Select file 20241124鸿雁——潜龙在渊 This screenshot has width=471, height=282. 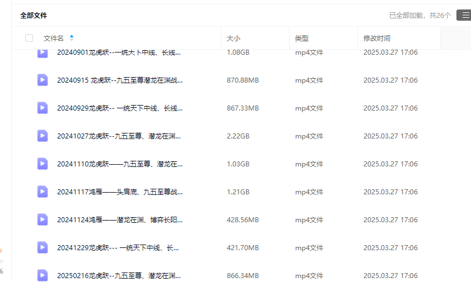pos(120,220)
